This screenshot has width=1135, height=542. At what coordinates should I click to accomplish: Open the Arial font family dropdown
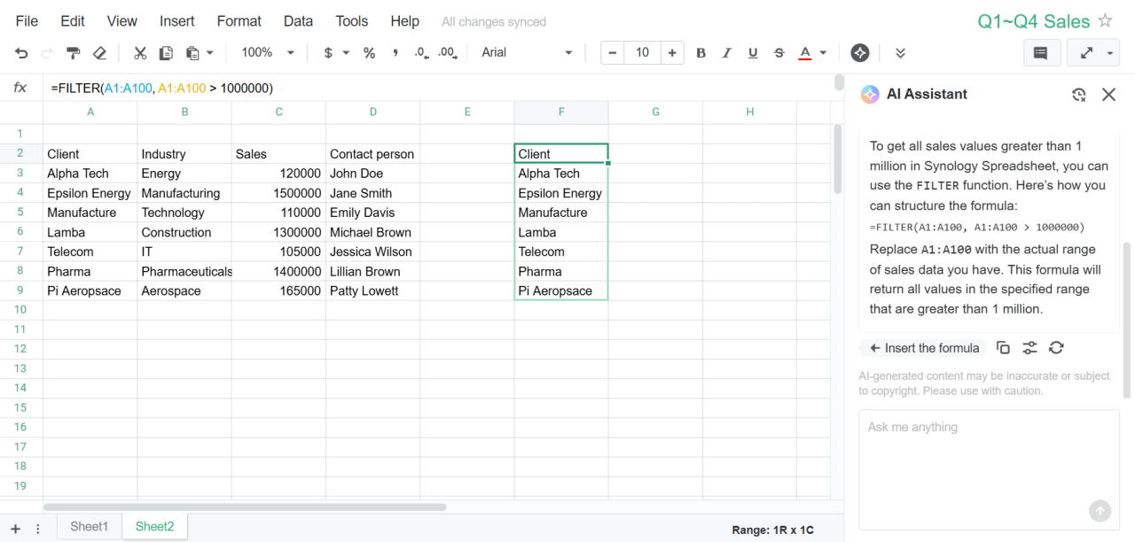click(x=527, y=53)
